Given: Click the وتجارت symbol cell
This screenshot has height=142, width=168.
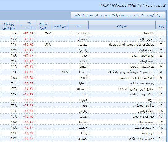Looking at the screenshot, I should tap(79, 50).
